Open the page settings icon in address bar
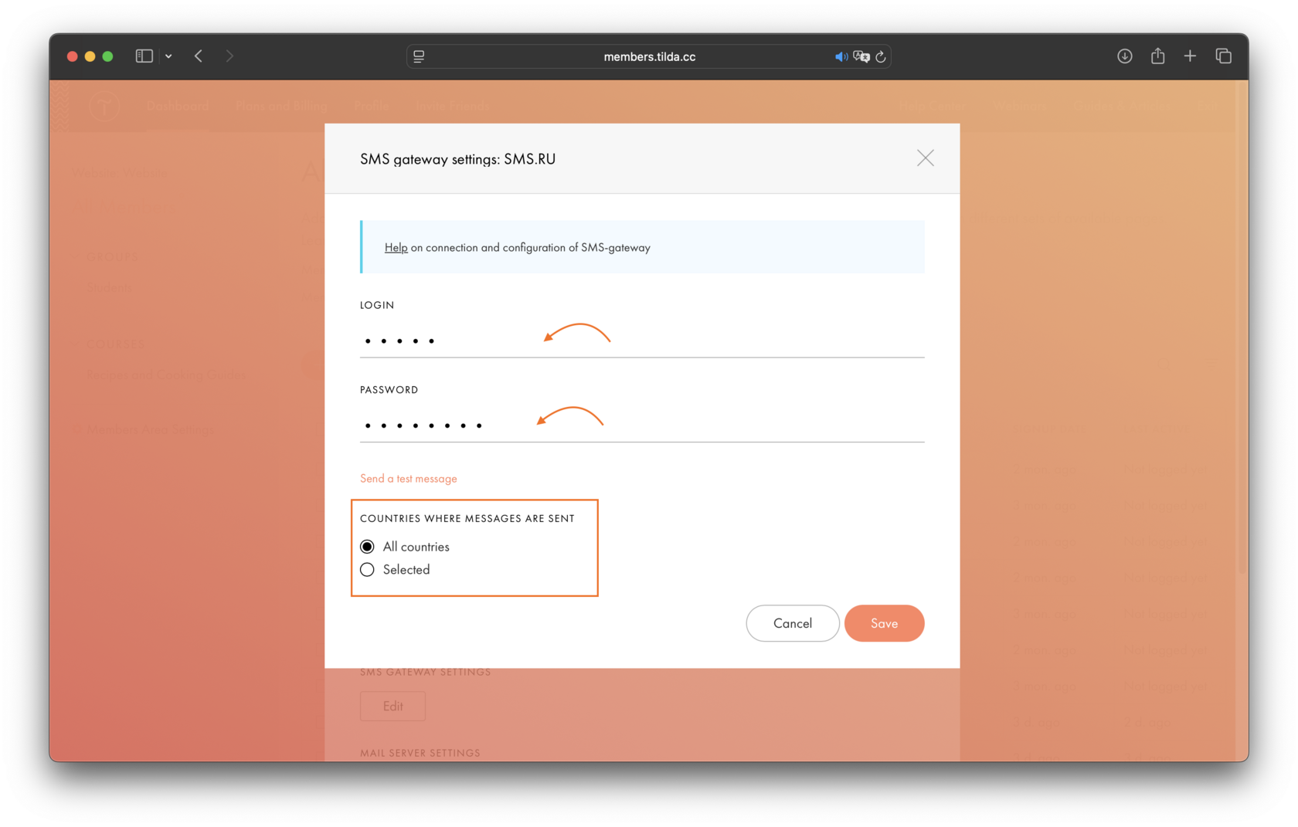 (419, 56)
